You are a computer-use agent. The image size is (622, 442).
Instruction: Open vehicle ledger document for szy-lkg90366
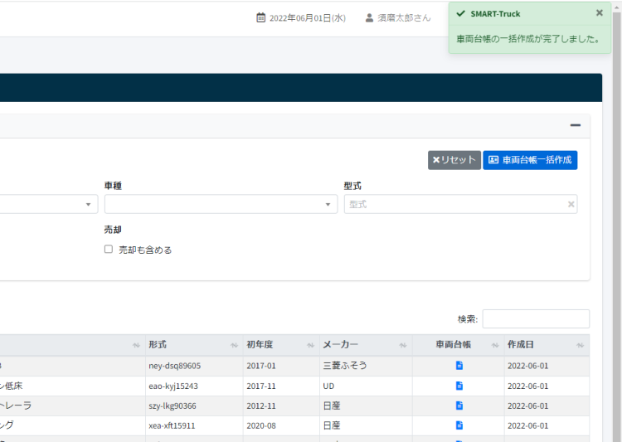click(459, 406)
